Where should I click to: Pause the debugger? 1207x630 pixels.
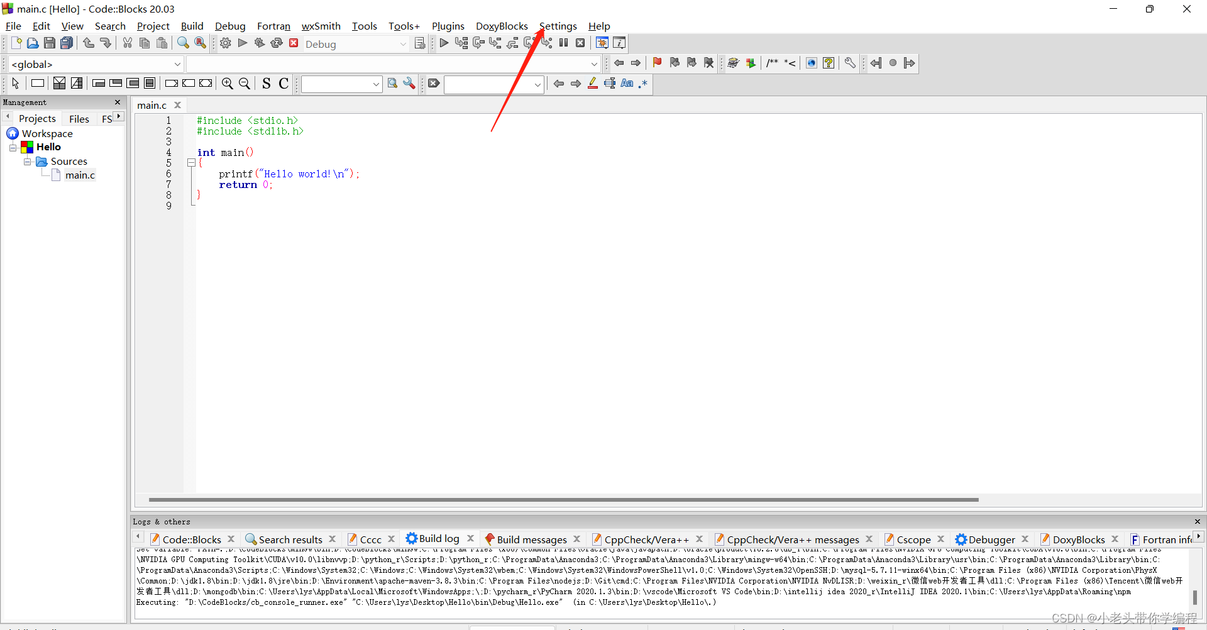coord(564,43)
